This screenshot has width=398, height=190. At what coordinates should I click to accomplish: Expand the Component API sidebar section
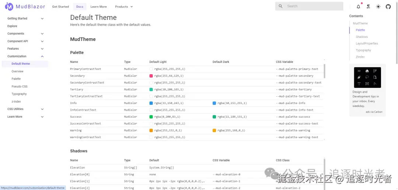coord(25,41)
